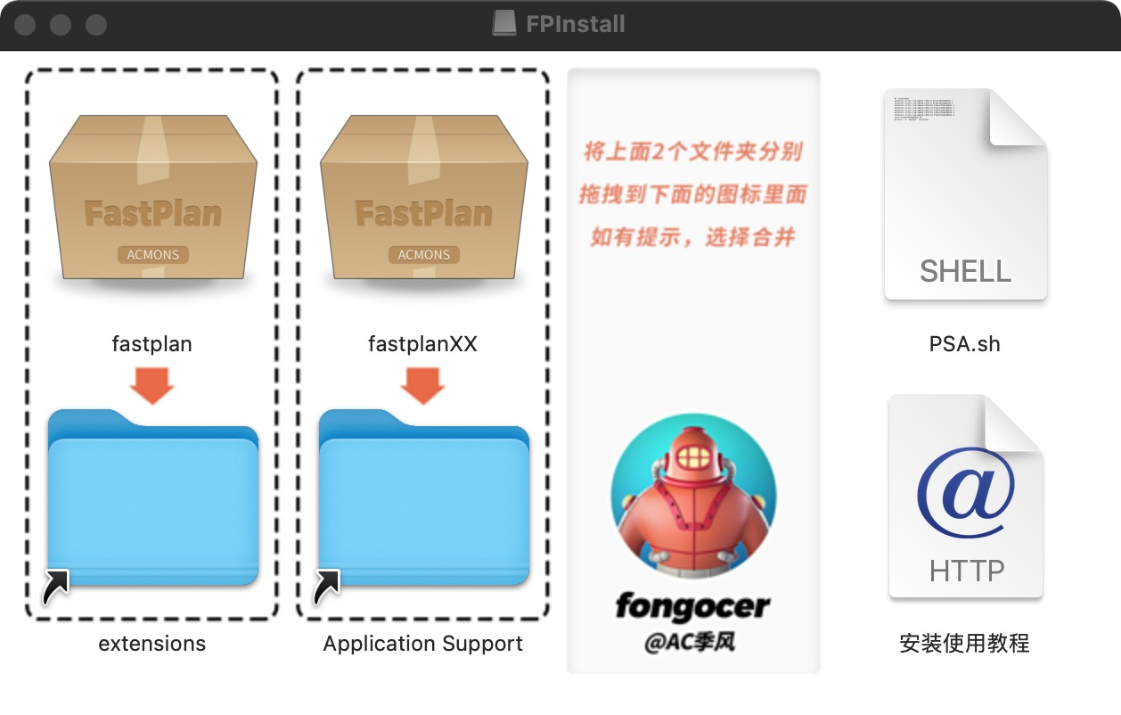Zoom the FPInstall window to full size
This screenshot has width=1121, height=715.
coord(96,24)
